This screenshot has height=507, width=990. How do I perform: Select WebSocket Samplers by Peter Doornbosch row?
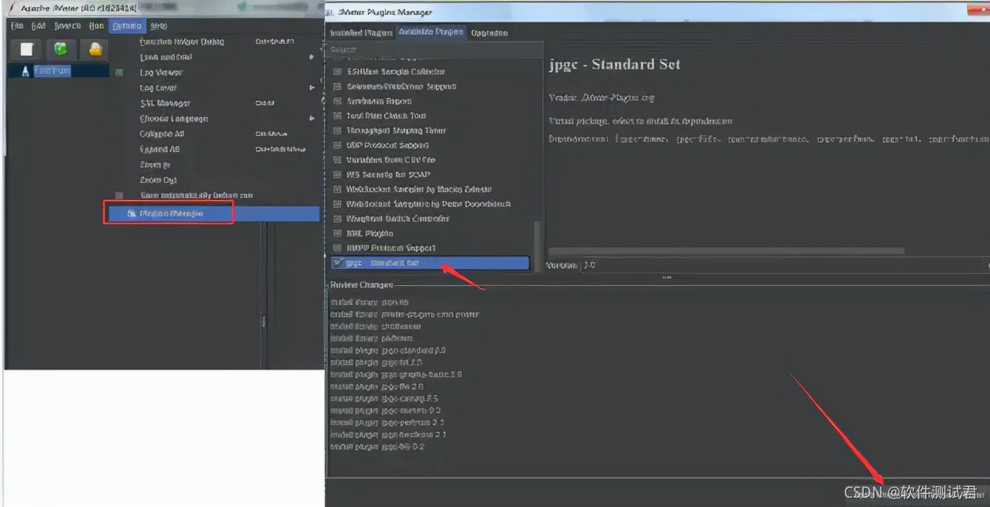click(430, 204)
